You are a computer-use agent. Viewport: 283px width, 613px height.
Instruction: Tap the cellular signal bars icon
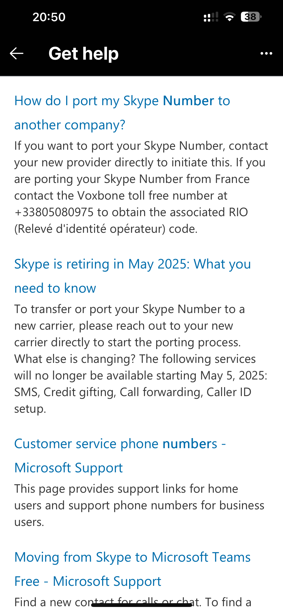tap(211, 17)
